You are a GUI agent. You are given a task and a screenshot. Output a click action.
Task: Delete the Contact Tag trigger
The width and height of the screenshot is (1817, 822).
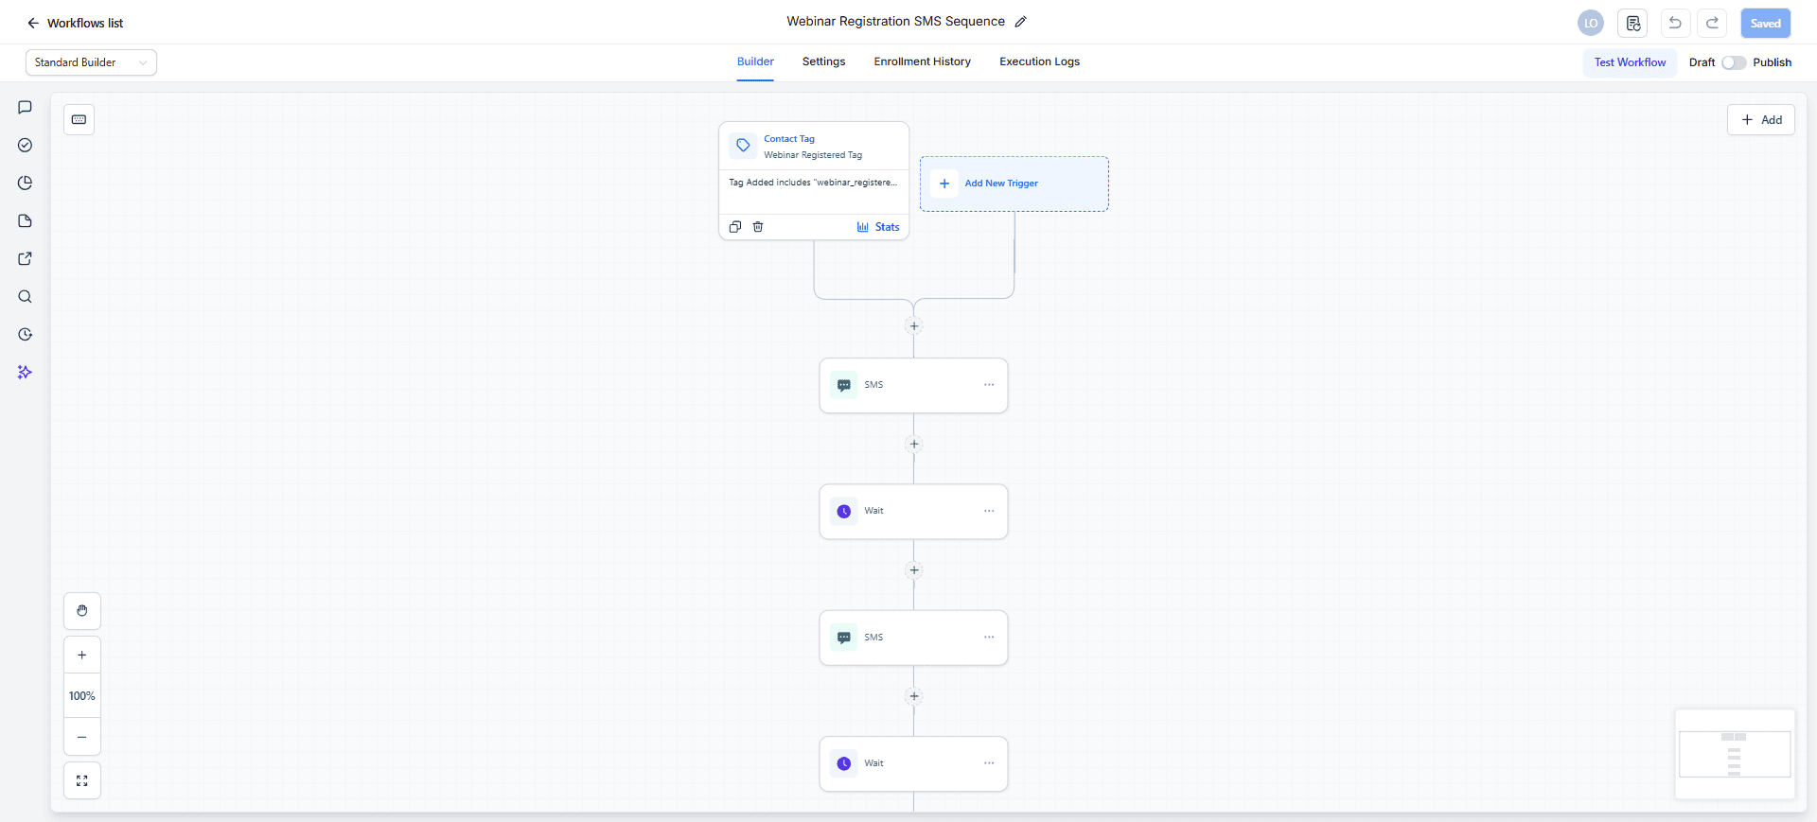[758, 227]
